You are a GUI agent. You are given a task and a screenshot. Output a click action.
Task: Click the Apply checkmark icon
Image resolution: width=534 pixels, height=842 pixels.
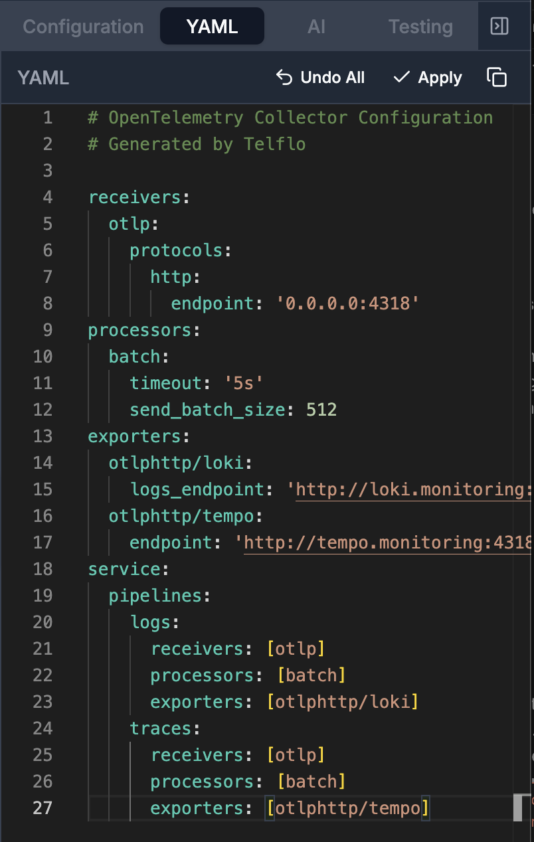(x=402, y=78)
